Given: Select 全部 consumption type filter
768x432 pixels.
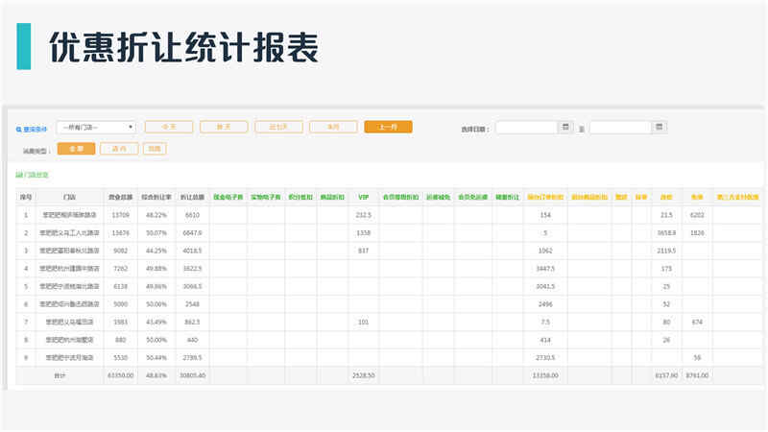Looking at the screenshot, I should point(77,149).
